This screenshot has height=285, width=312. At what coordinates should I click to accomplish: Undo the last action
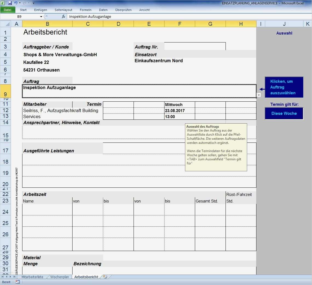click(x=16, y=2)
